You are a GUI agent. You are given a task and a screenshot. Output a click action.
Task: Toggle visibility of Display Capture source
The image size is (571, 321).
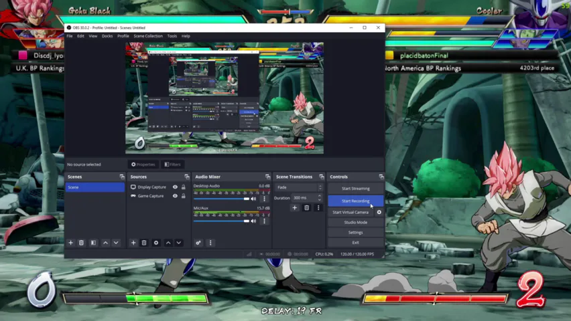pos(175,187)
